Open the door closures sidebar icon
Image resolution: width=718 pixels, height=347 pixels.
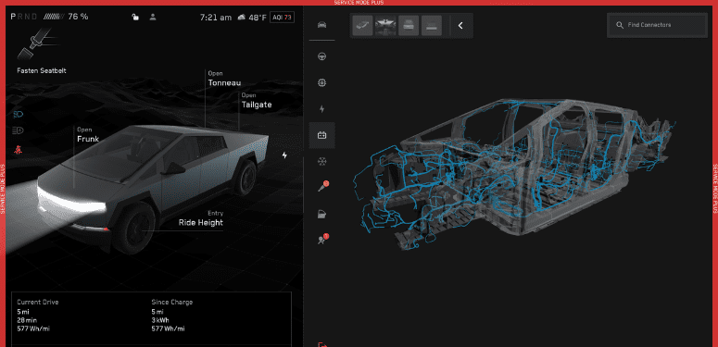(x=321, y=214)
